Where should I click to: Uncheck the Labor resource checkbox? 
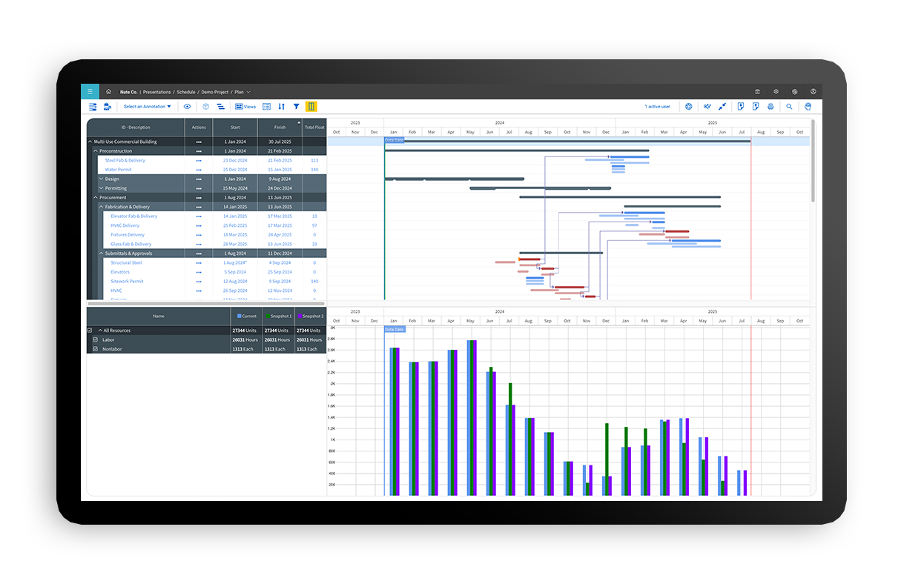[x=95, y=339]
